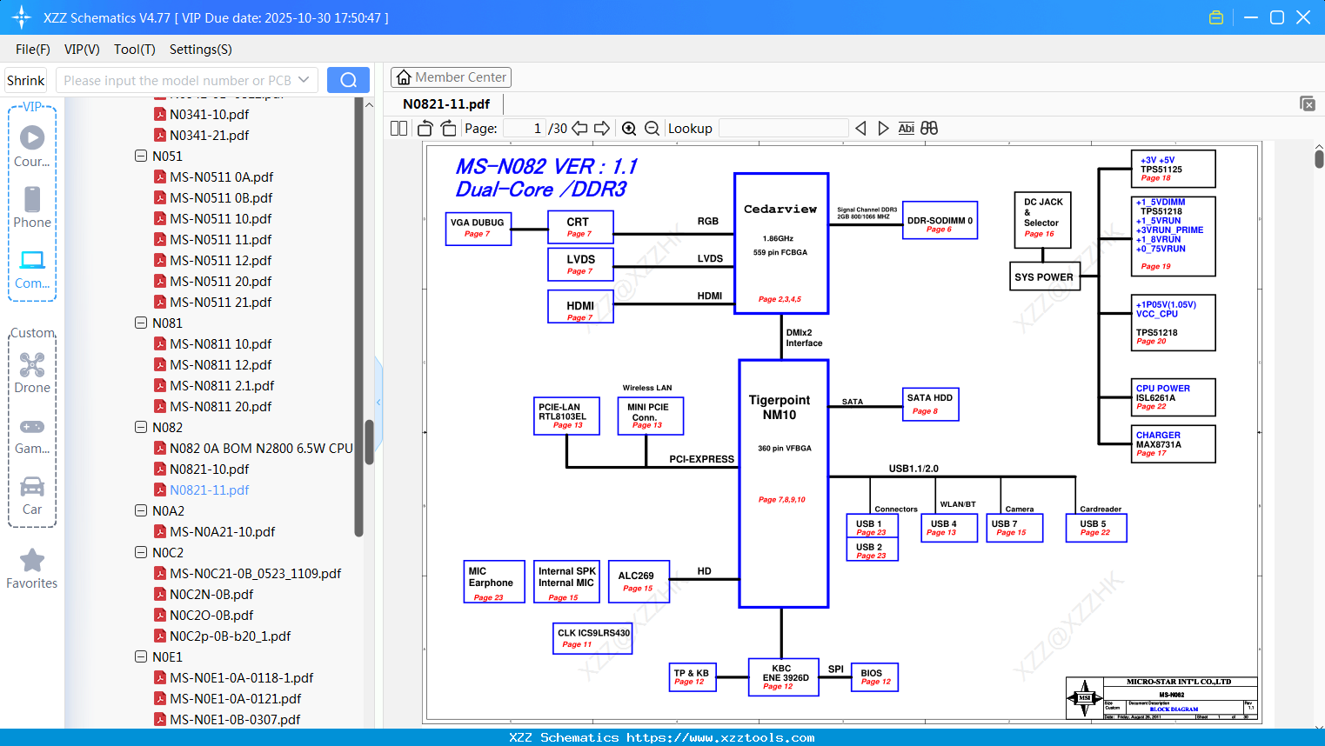
Task: Click the zoom in magnifier icon
Action: [629, 129]
